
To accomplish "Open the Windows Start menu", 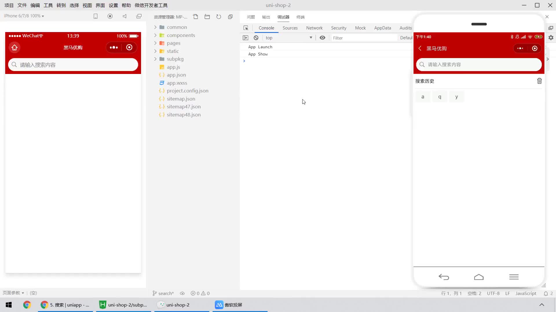I will point(9,305).
